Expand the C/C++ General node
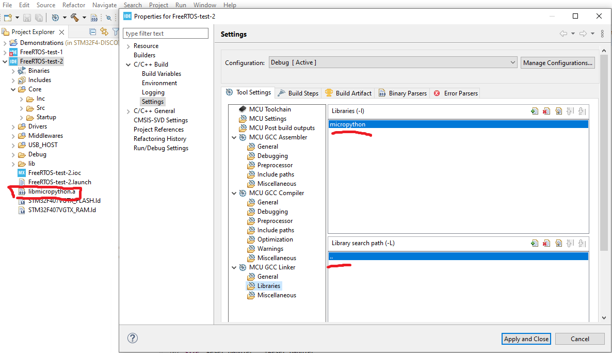 [128, 111]
